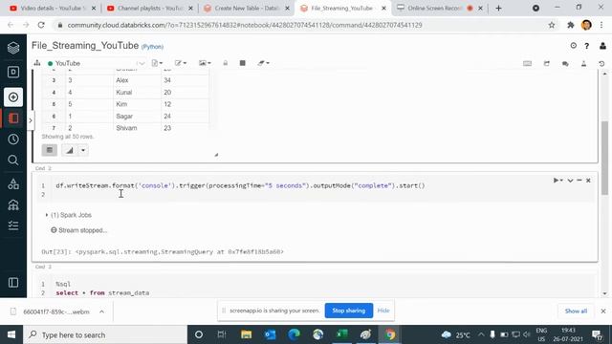Select bar chart view for results
This screenshot has height=344, width=612.
click(70, 150)
